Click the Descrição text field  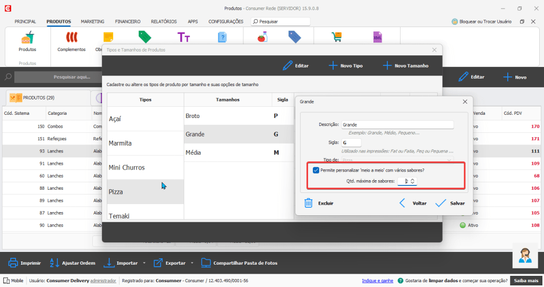tap(397, 124)
